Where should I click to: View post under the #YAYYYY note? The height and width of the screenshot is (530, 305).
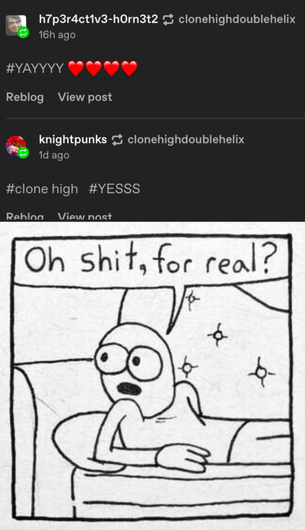pos(85,97)
